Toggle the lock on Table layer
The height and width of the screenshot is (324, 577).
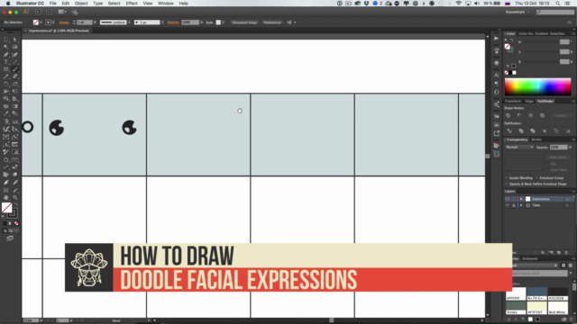(x=514, y=205)
